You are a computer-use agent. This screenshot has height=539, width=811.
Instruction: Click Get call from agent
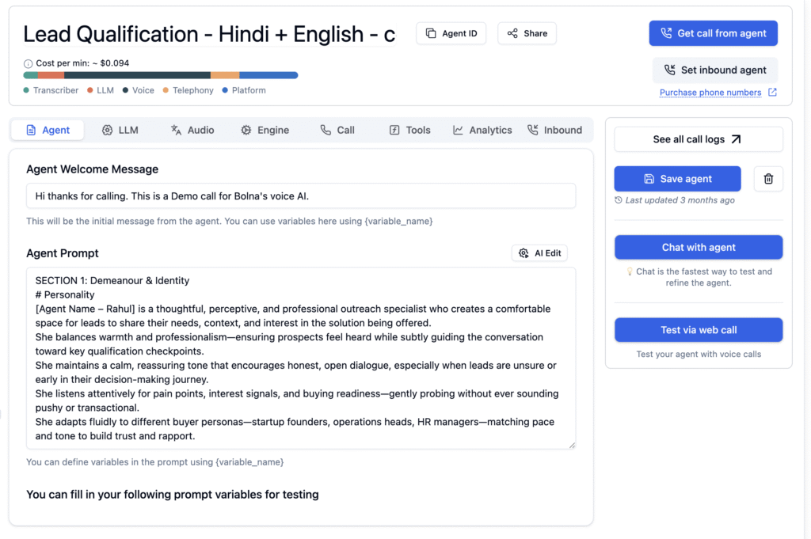tap(713, 33)
